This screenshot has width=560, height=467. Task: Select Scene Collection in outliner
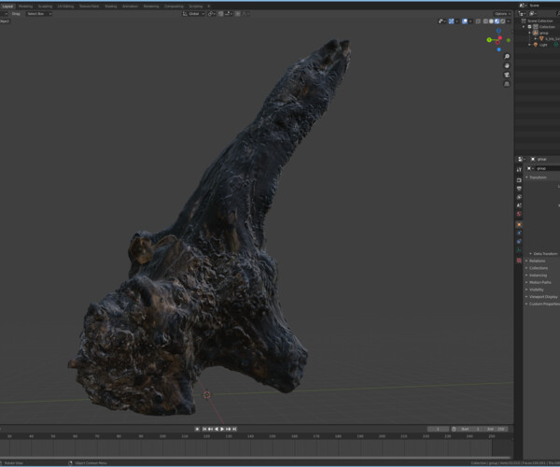point(540,21)
